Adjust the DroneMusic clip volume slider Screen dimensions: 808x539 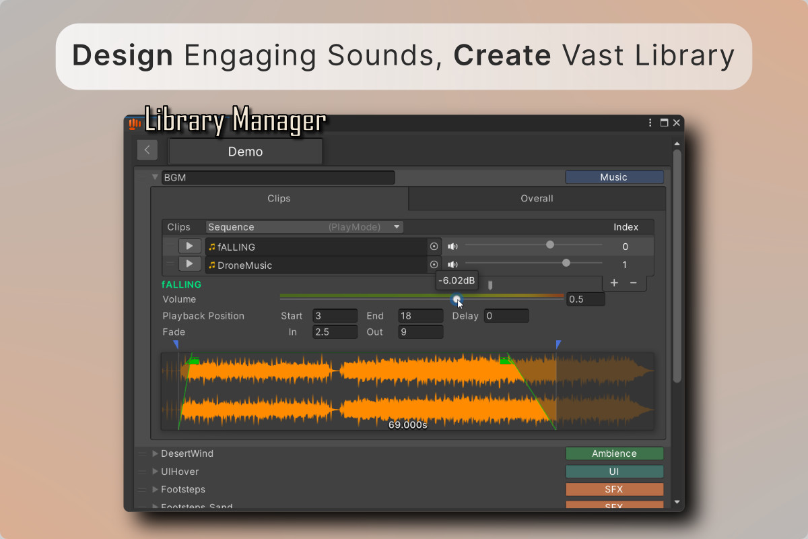point(534,263)
